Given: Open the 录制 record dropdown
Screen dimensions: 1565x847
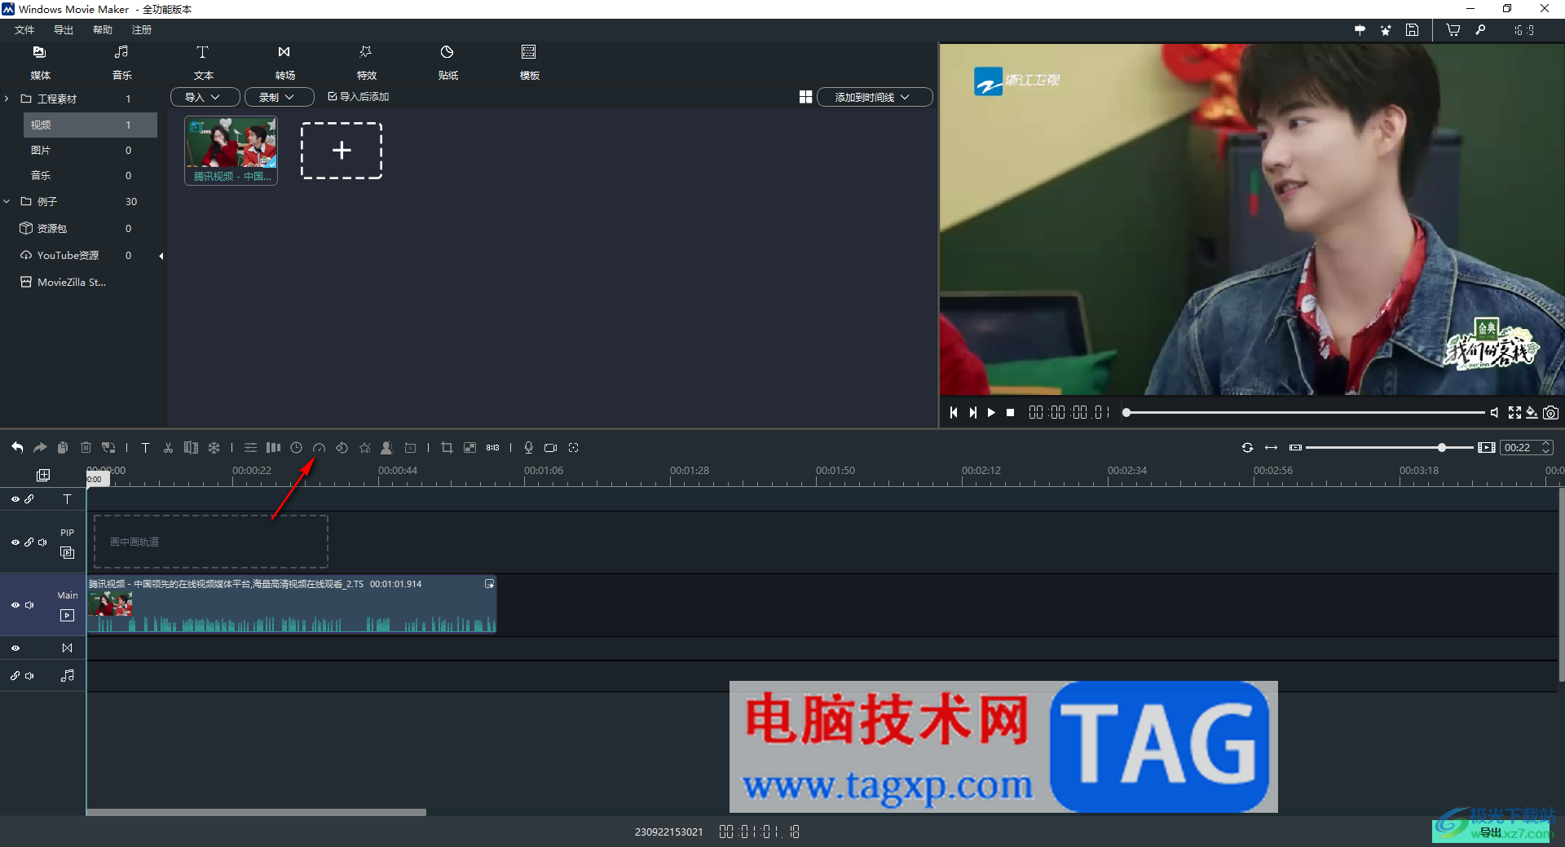Looking at the screenshot, I should (x=279, y=97).
